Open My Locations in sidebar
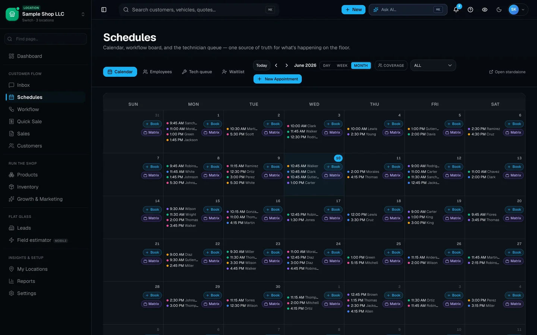Screen dimensions: 537x335 45,269
